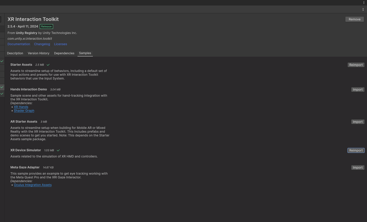Click the Meta Gaze Adapter sample name
The height and width of the screenshot is (222, 367).
pos(25,167)
